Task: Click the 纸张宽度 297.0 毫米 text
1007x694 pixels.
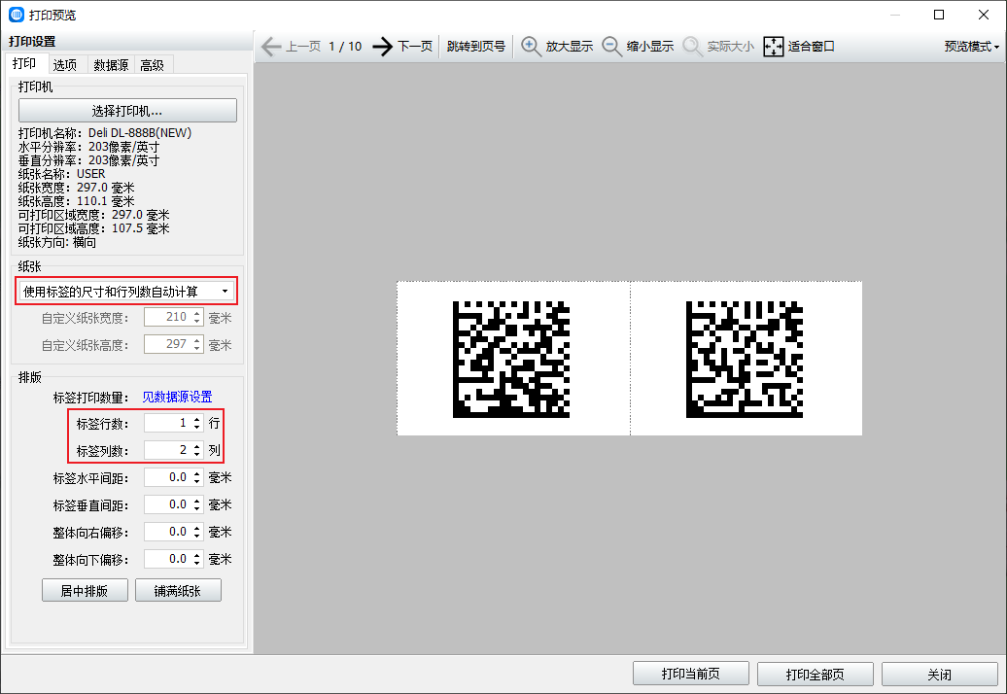Action: point(77,188)
